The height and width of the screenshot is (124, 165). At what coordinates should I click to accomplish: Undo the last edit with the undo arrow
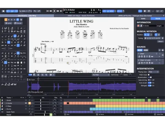click(35, 11)
